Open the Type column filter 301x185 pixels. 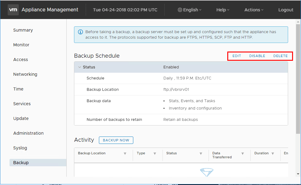tap(155, 154)
